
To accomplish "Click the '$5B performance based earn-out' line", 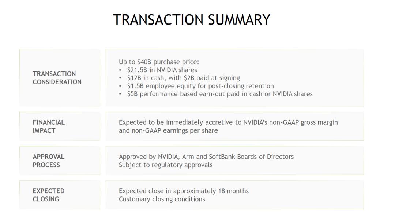I will click(219, 94).
